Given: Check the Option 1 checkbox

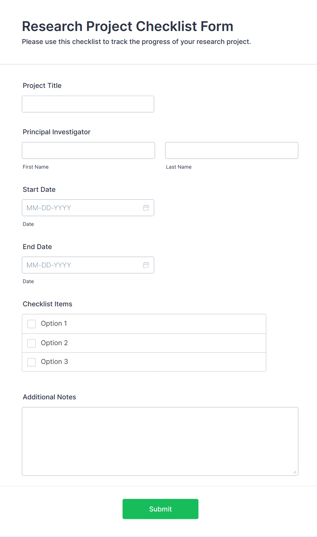Looking at the screenshot, I should (31, 324).
